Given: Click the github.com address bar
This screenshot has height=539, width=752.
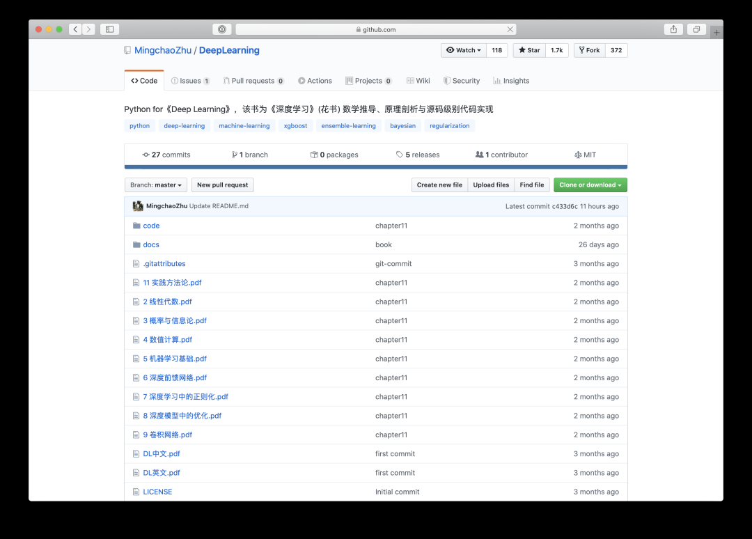Looking at the screenshot, I should click(376, 29).
